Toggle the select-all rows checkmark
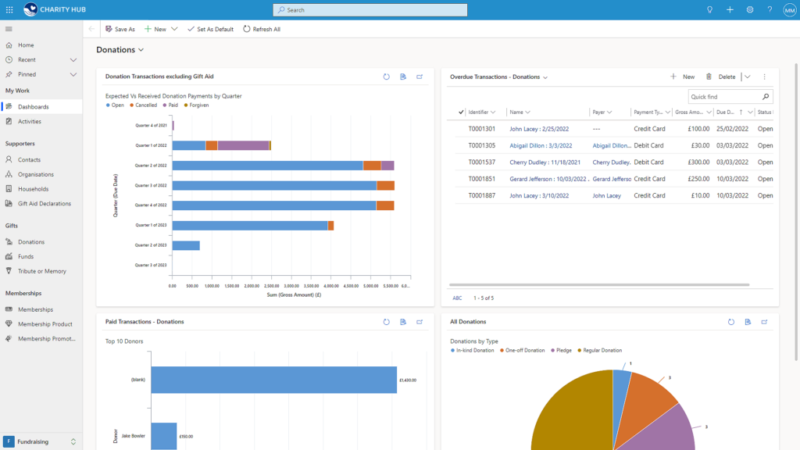The width and height of the screenshot is (800, 450). pos(461,112)
